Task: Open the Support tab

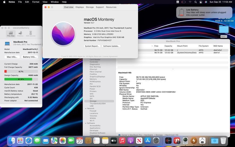Action: [x=100, y=7]
